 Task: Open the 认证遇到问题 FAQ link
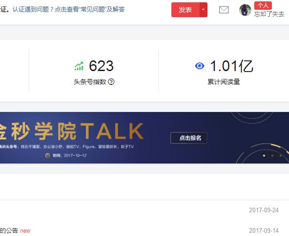pos(69,9)
